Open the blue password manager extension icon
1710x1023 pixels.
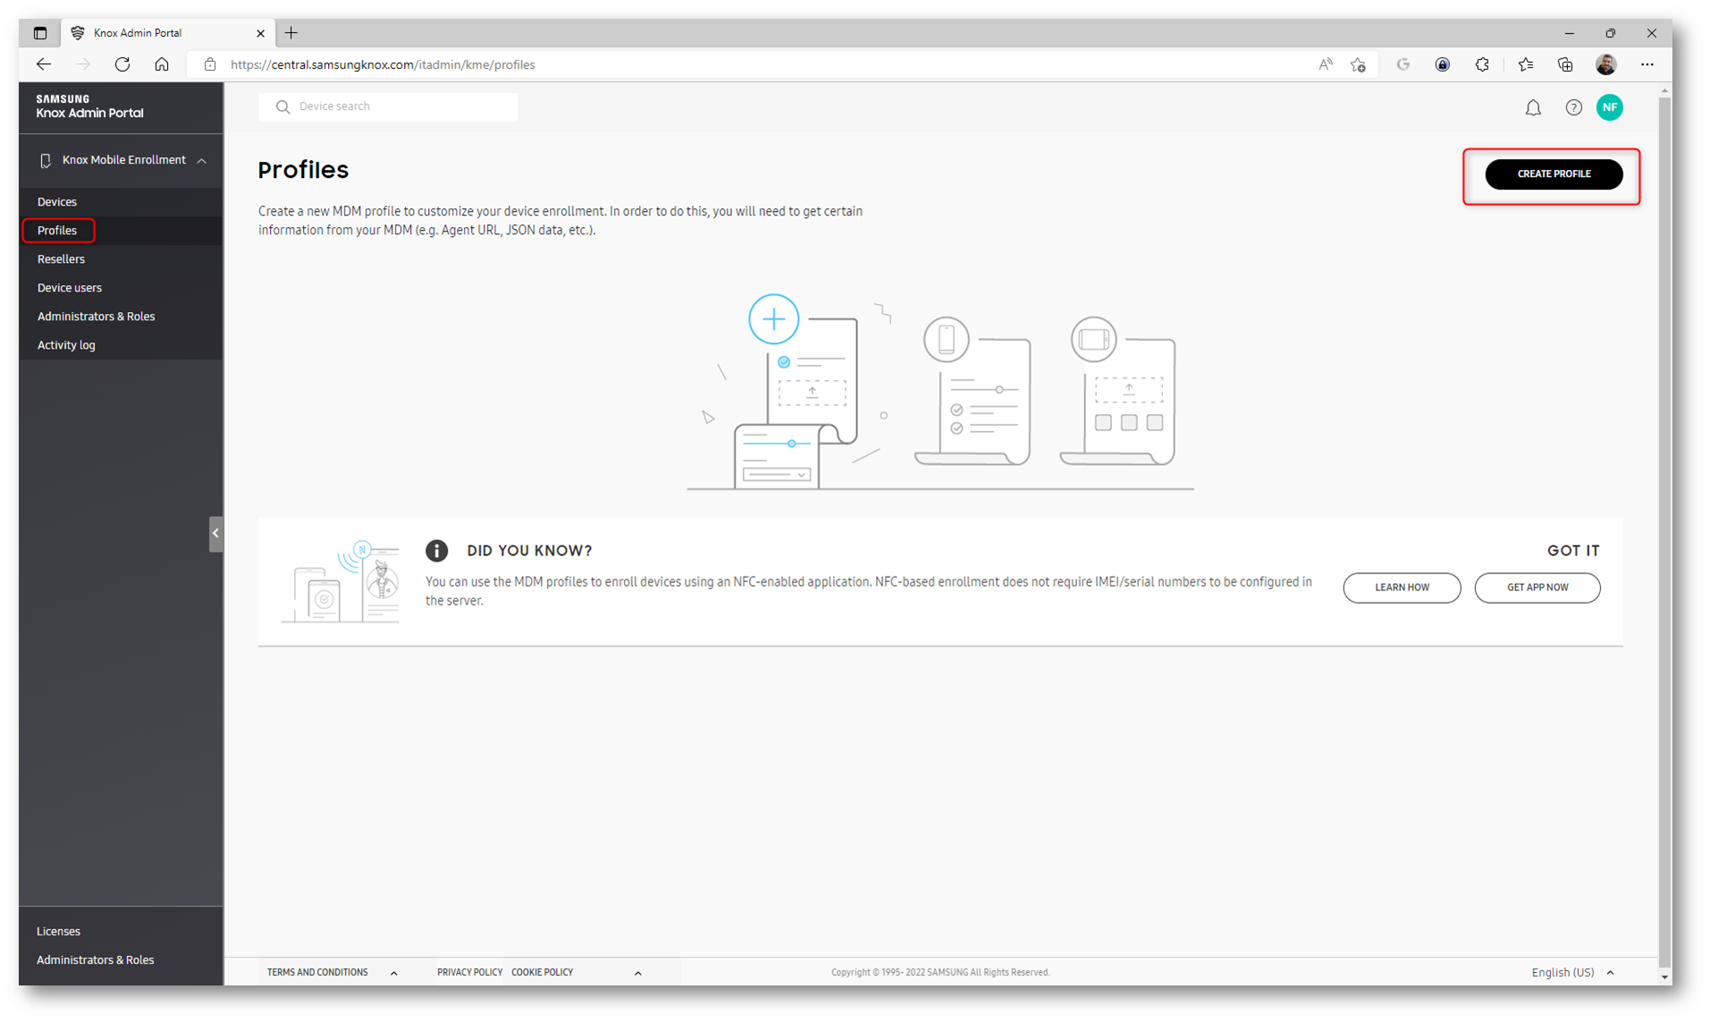coord(1442,64)
